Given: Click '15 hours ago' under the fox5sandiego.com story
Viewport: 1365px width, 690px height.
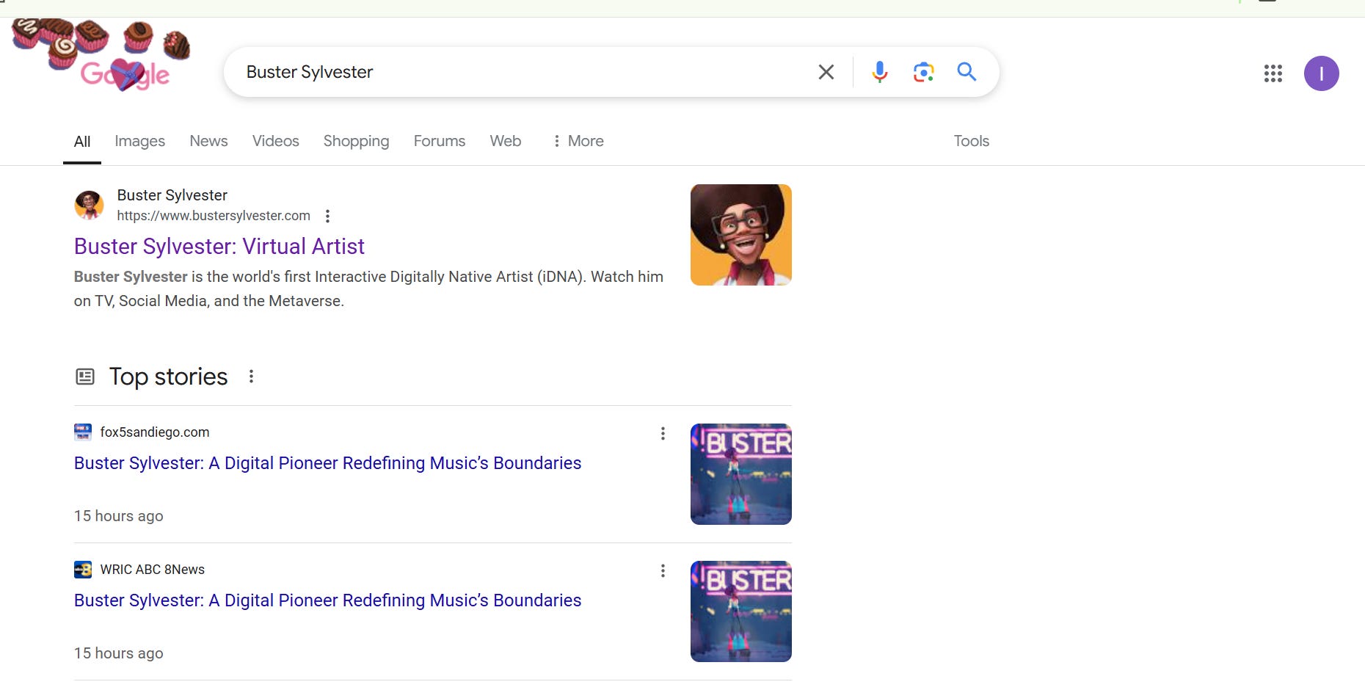Looking at the screenshot, I should (118, 516).
